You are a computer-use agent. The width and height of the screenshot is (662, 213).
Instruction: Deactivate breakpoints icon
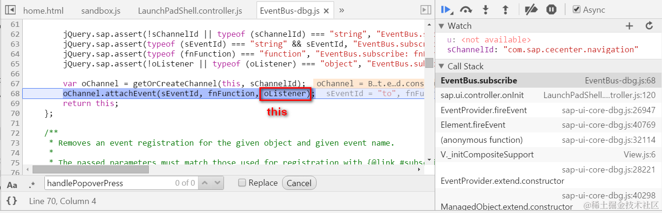tap(532, 9)
